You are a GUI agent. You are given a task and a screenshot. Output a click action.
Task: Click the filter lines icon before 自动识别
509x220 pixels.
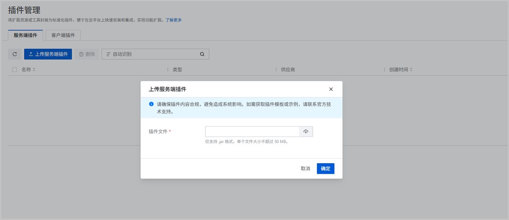109,54
